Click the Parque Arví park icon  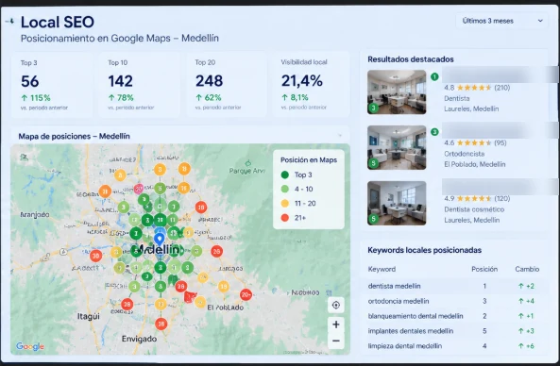[248, 163]
